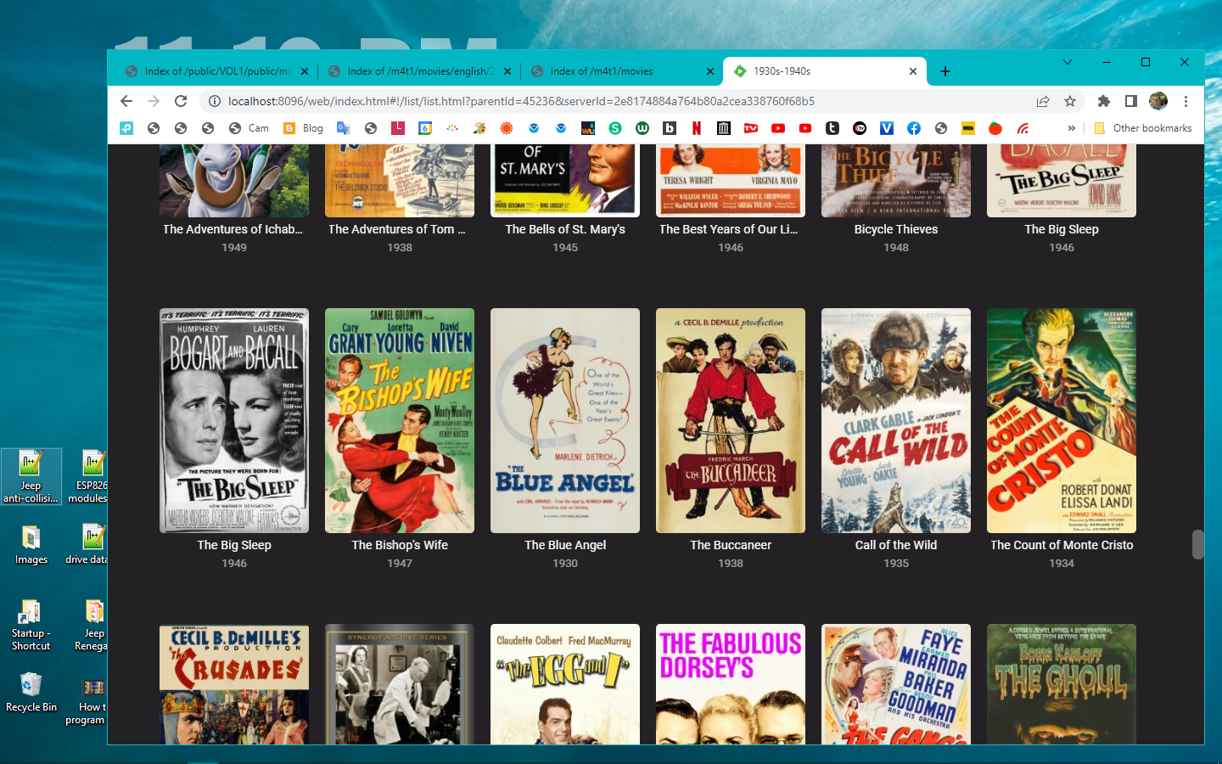Open The Best Years of Our Lives title

(x=731, y=229)
